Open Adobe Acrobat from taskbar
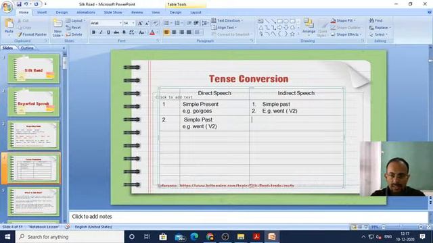The height and width of the screenshot is (243, 433). pyautogui.click(x=256, y=237)
